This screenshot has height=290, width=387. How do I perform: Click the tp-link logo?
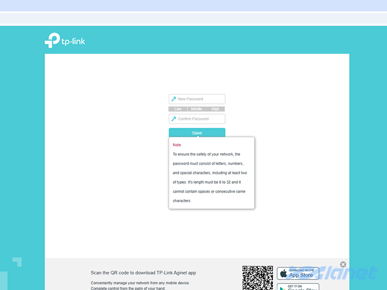coord(65,40)
